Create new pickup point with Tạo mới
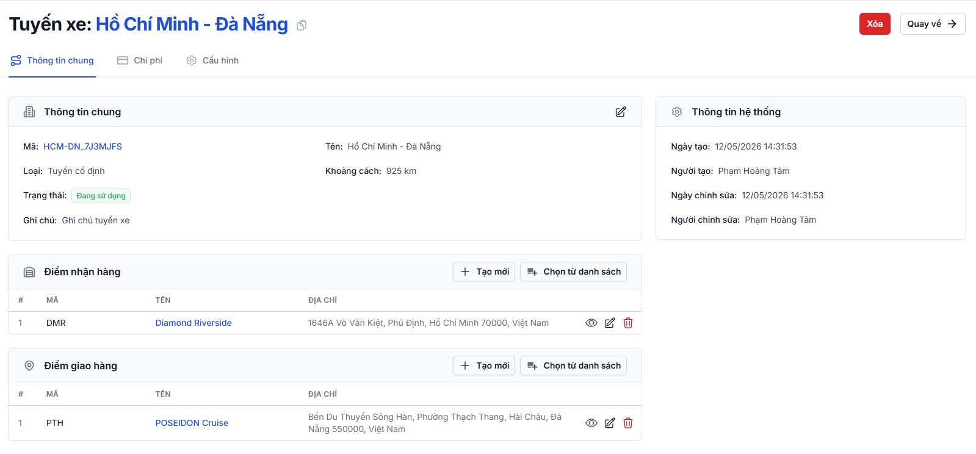Image resolution: width=976 pixels, height=454 pixels. tap(484, 272)
